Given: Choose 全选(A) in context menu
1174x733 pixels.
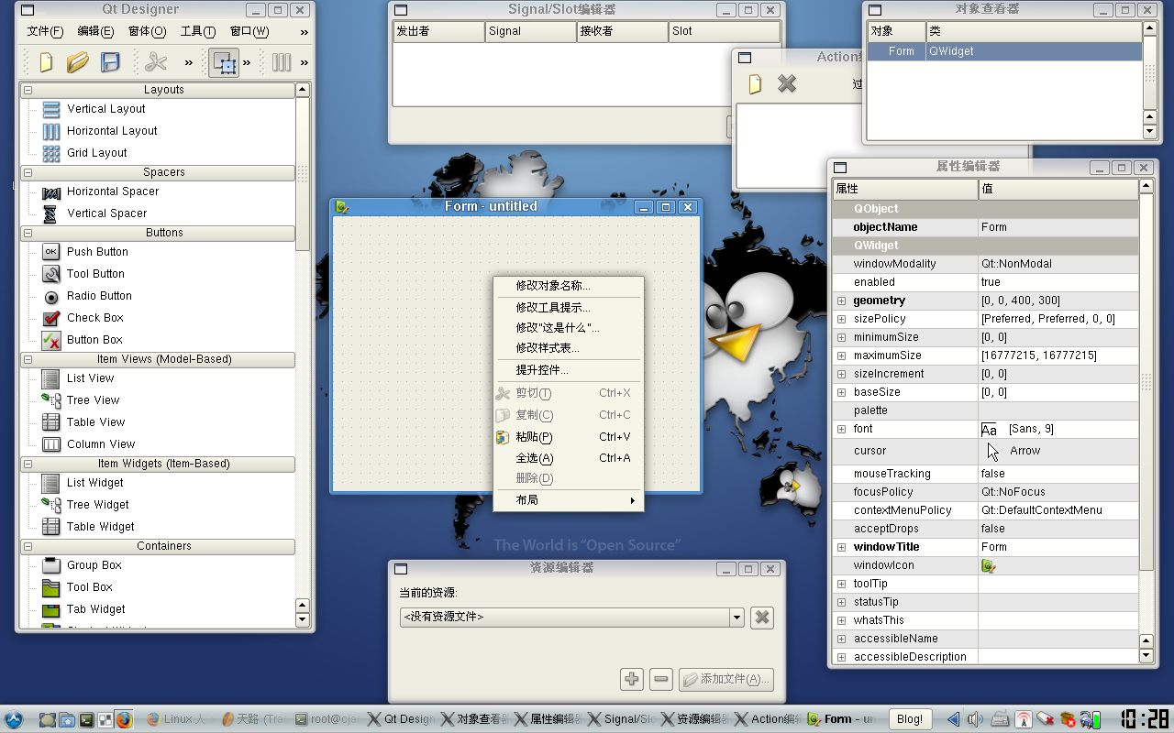Looking at the screenshot, I should 569,458.
